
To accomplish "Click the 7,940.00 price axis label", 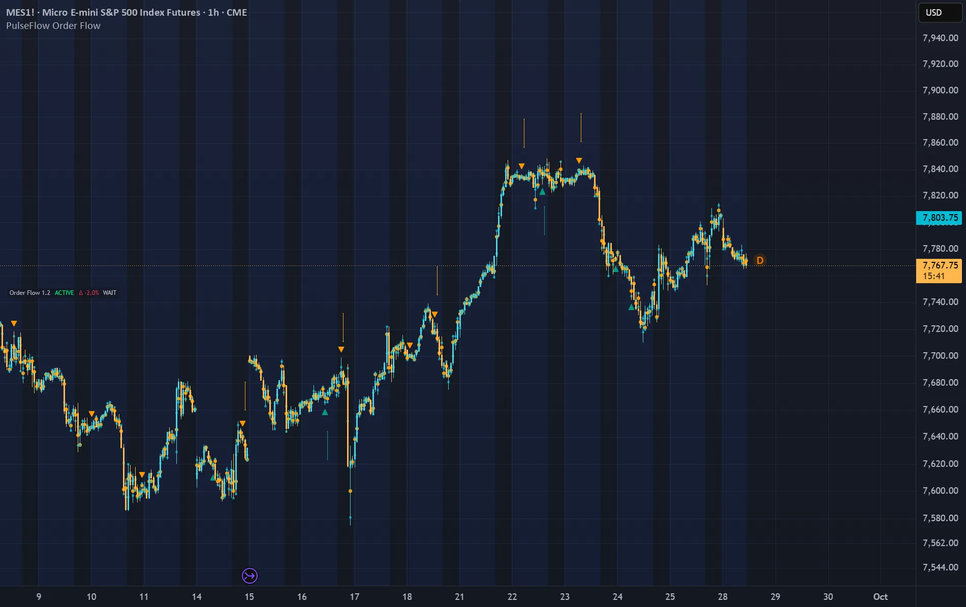I will [940, 38].
